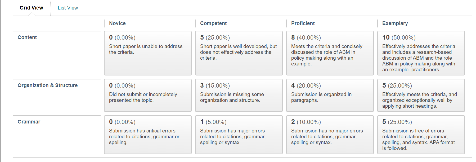Select Content Exemplary 10 points cell
This screenshot has width=476, height=162.
pos(421,53)
